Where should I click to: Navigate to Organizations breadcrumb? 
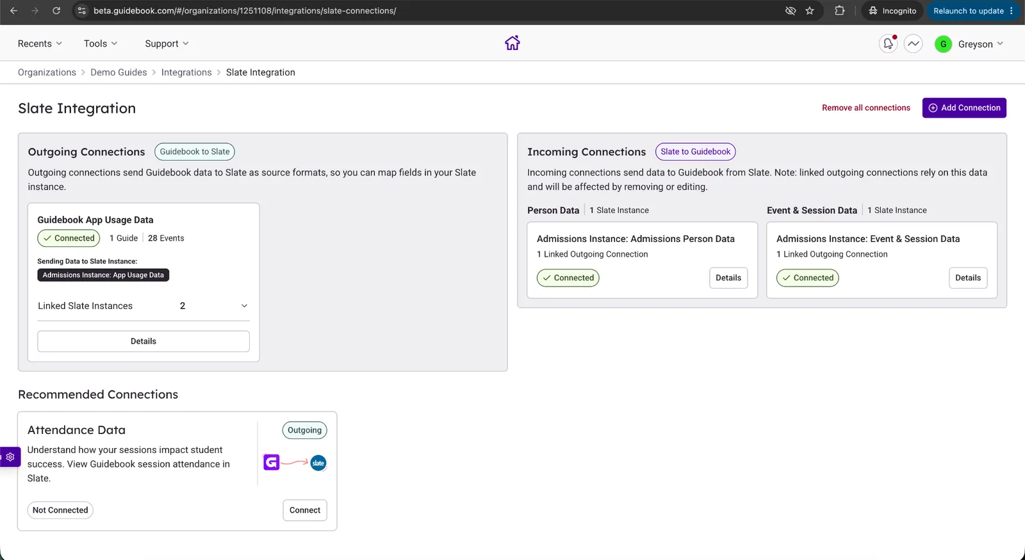[x=47, y=72]
